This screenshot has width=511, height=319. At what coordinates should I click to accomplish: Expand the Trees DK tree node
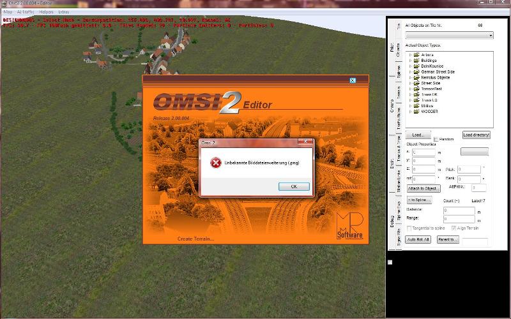pyautogui.click(x=410, y=94)
